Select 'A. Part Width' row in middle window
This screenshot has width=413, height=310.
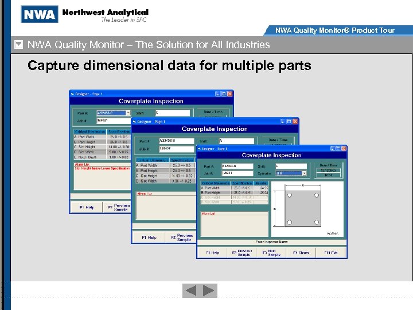pos(166,165)
